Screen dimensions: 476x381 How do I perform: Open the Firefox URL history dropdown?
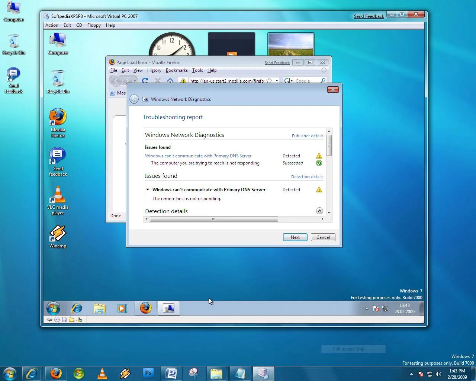click(x=277, y=81)
